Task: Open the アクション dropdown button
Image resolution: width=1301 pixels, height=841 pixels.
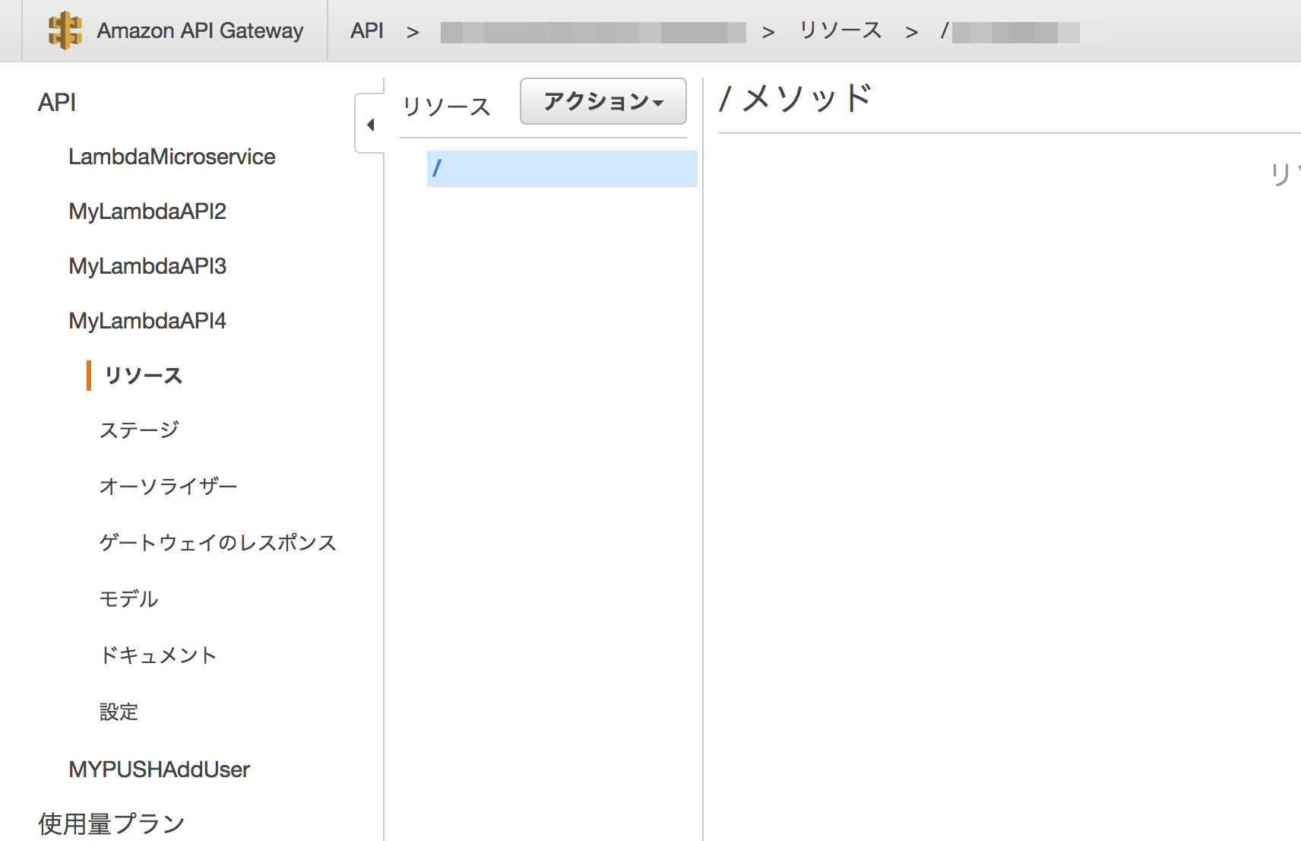Action: click(x=603, y=101)
